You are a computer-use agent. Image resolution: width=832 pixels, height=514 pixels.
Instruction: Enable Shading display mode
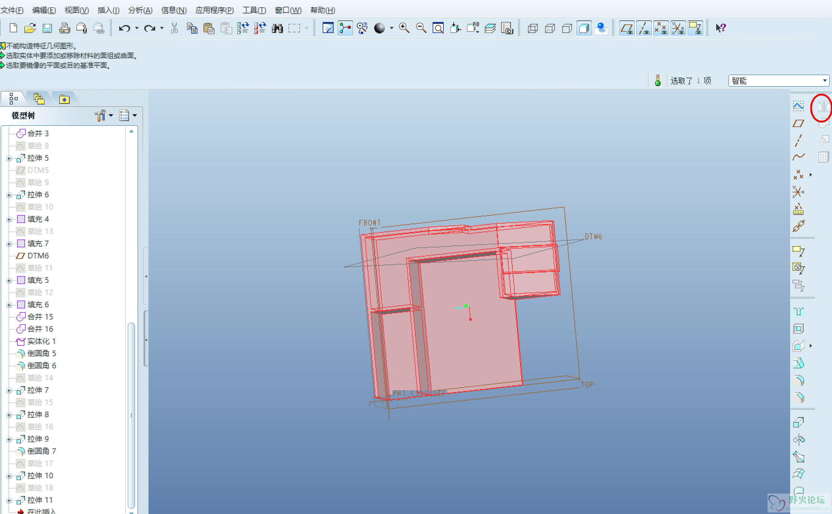pyautogui.click(x=584, y=28)
